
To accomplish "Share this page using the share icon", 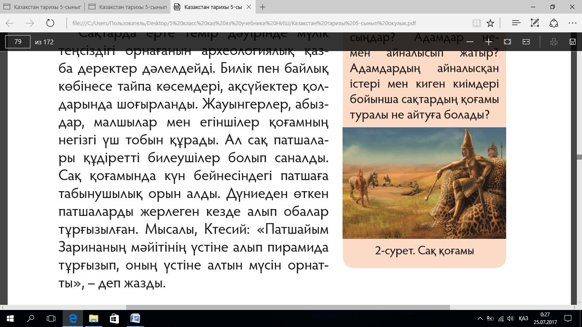I will pos(554,23).
